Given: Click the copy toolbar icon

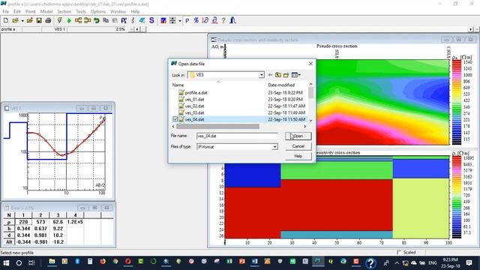Looking at the screenshot, I should point(106,20).
